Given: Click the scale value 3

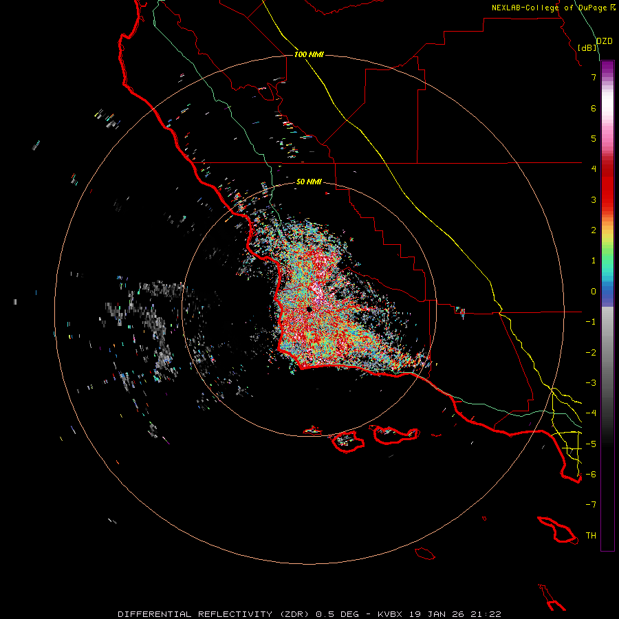Looking at the screenshot, I should tap(594, 199).
